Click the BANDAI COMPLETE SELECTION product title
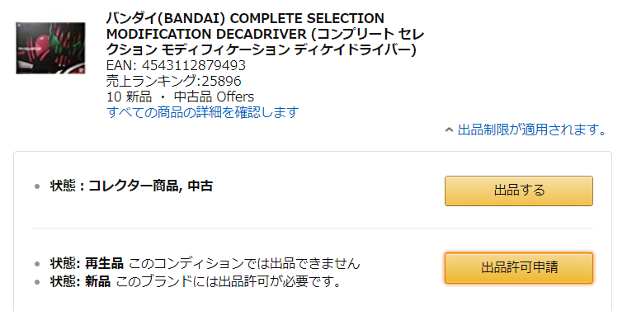This screenshot has width=627, height=311. [x=265, y=35]
